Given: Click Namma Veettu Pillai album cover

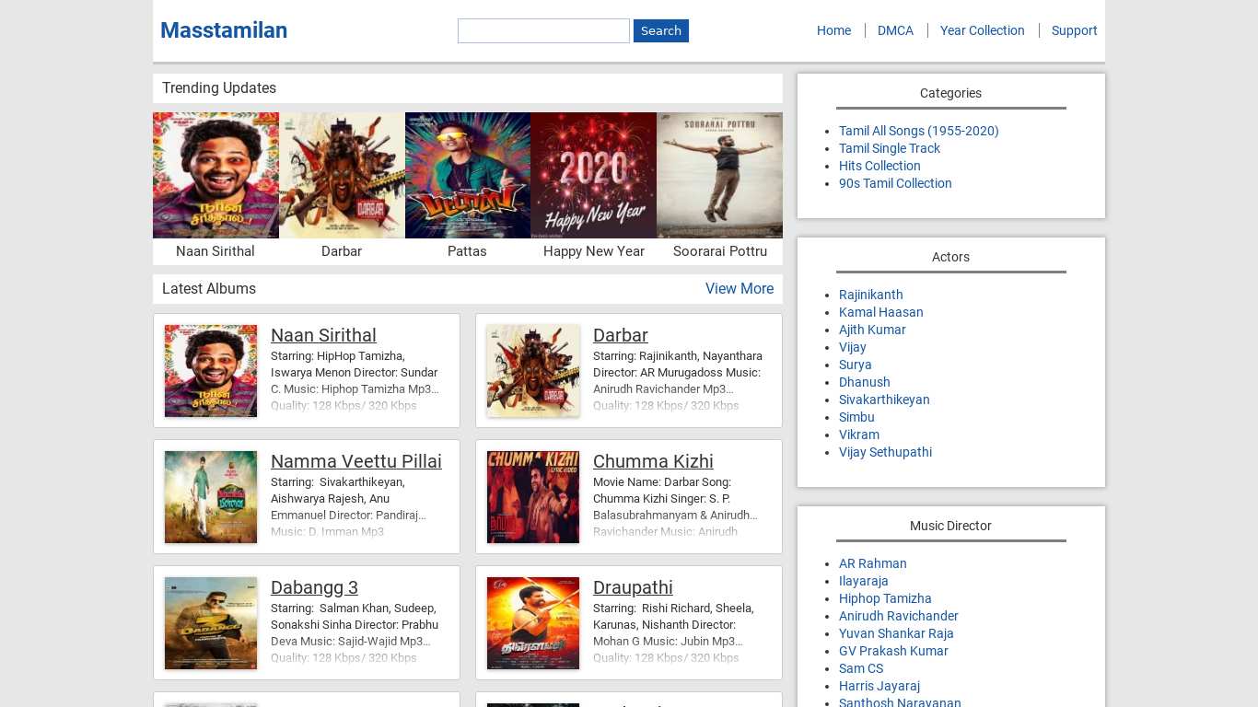Looking at the screenshot, I should (211, 497).
